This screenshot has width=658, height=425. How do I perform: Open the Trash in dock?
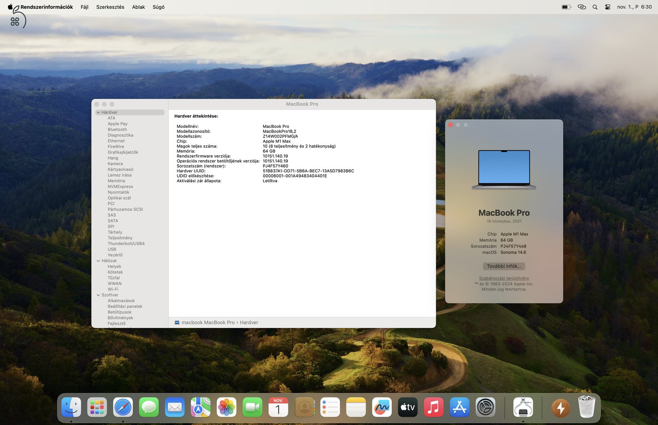587,407
